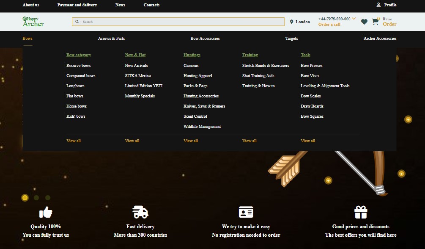Select the second slider dot
This screenshot has height=249, width=425.
[36, 198]
